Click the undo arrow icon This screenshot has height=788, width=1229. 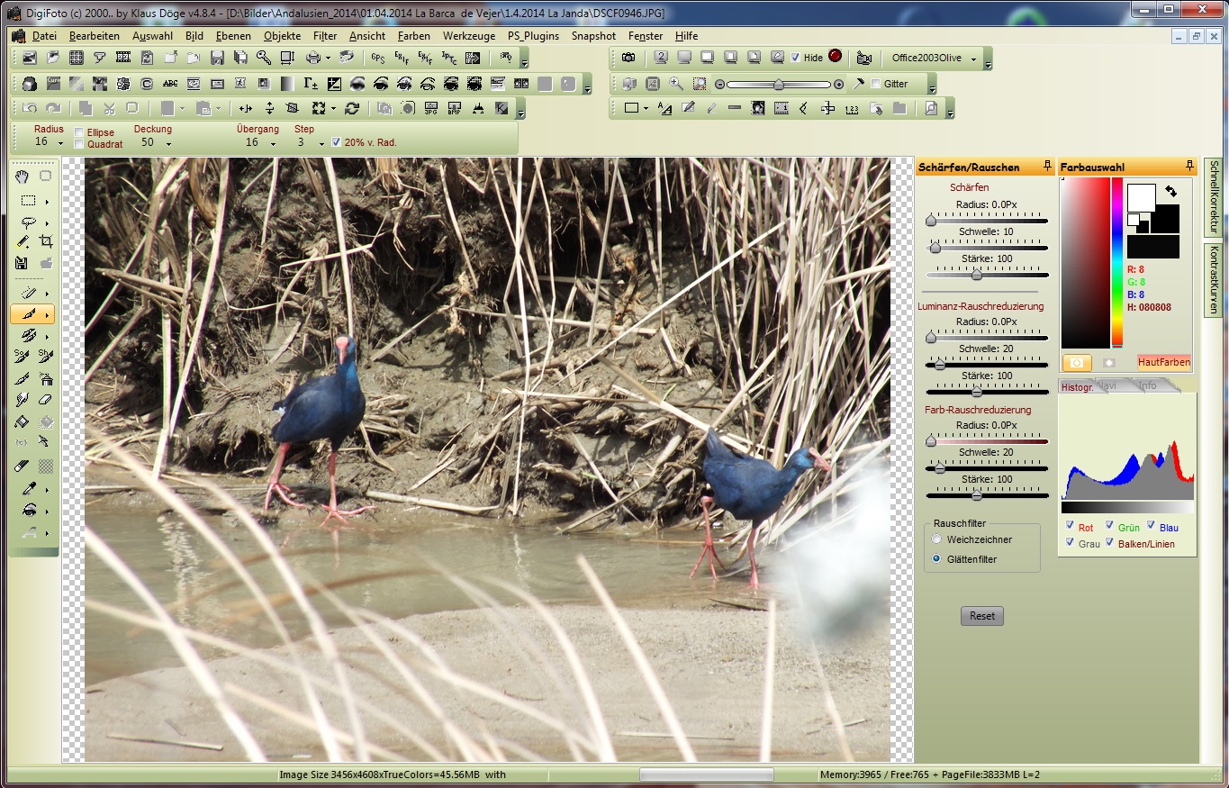(30, 109)
